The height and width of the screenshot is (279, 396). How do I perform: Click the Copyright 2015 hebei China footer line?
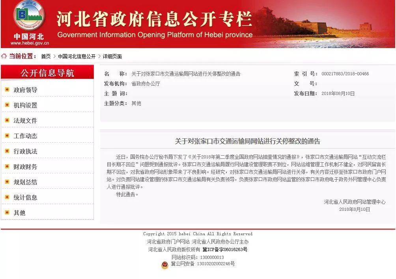click(198, 234)
